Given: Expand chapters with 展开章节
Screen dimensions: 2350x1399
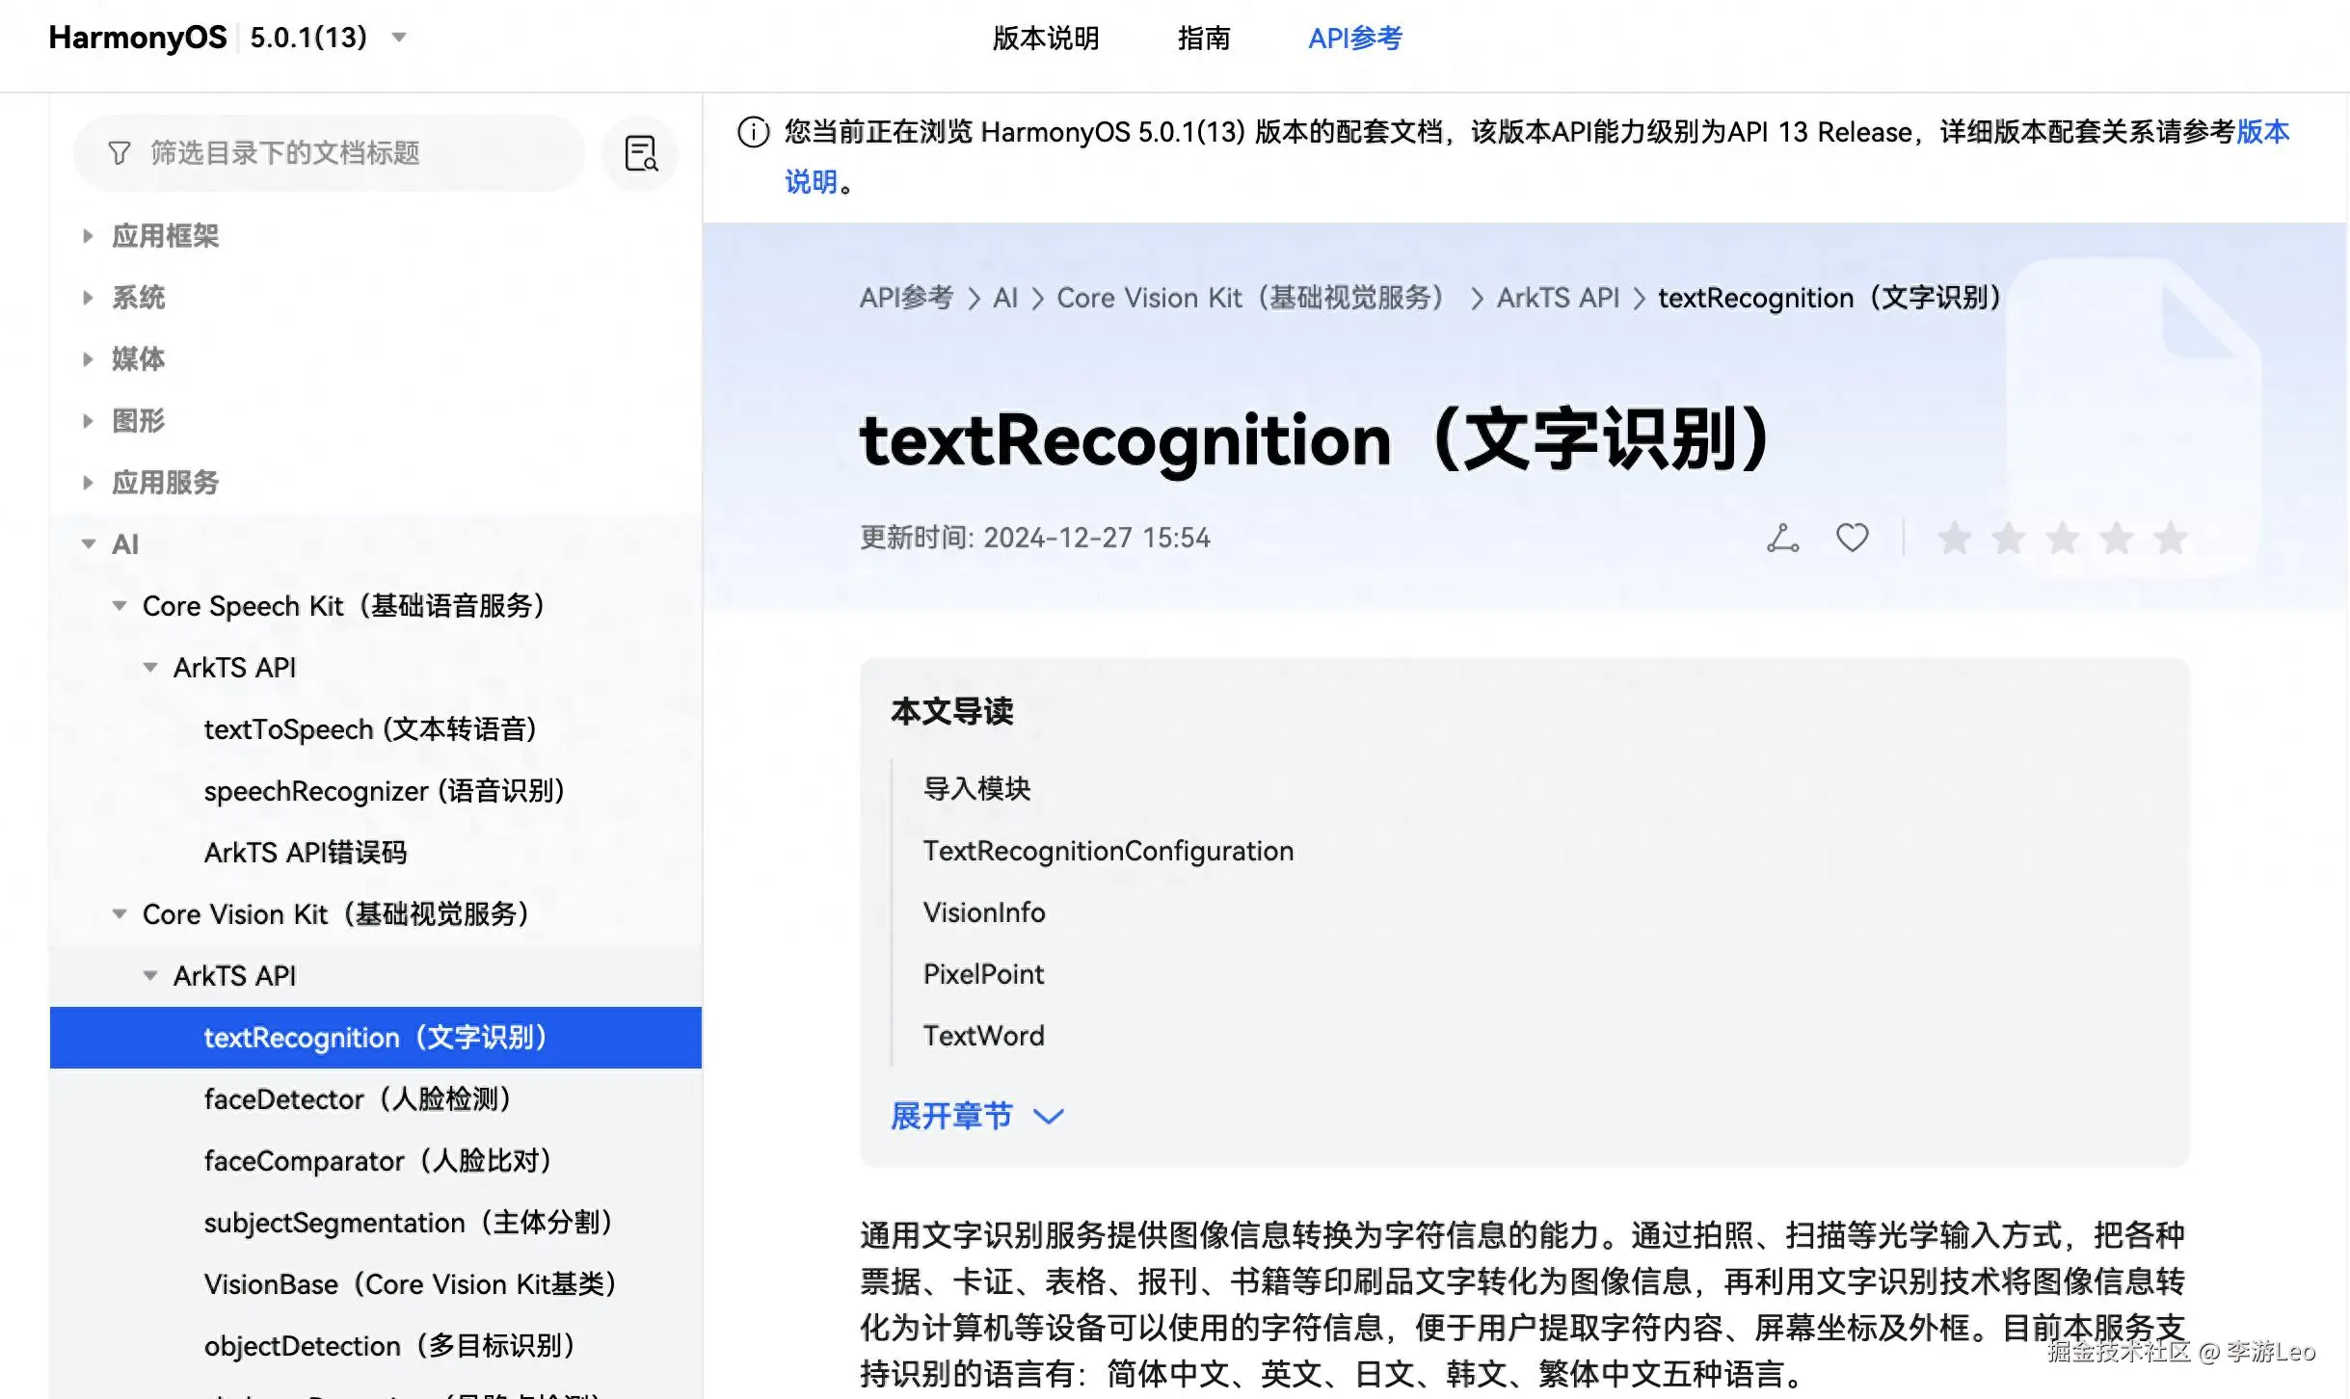Looking at the screenshot, I should point(976,1116).
